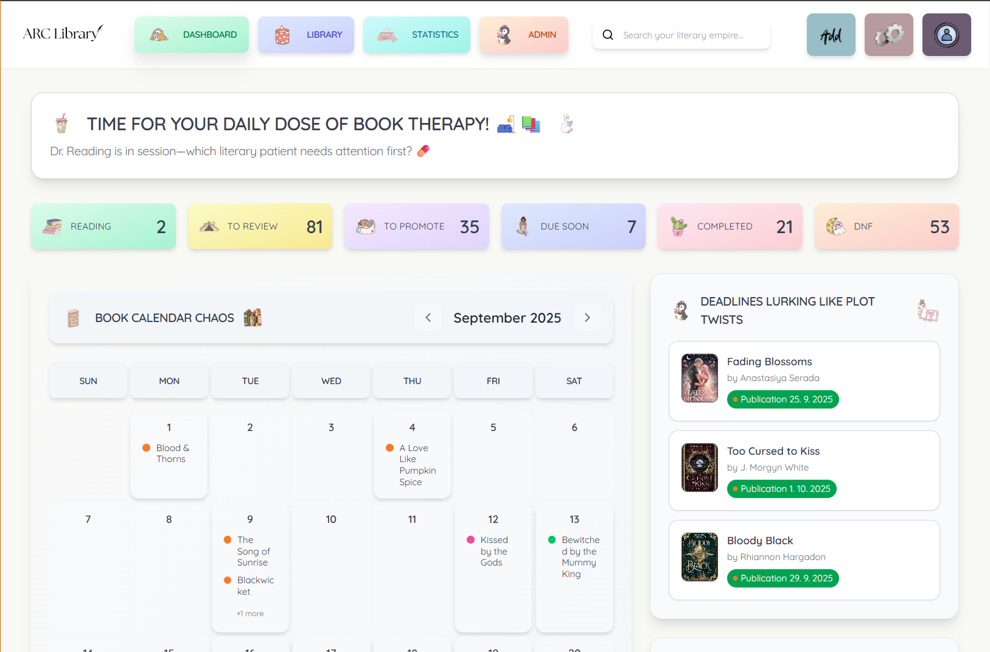
Task: Open the Admin tab
Action: tap(524, 35)
